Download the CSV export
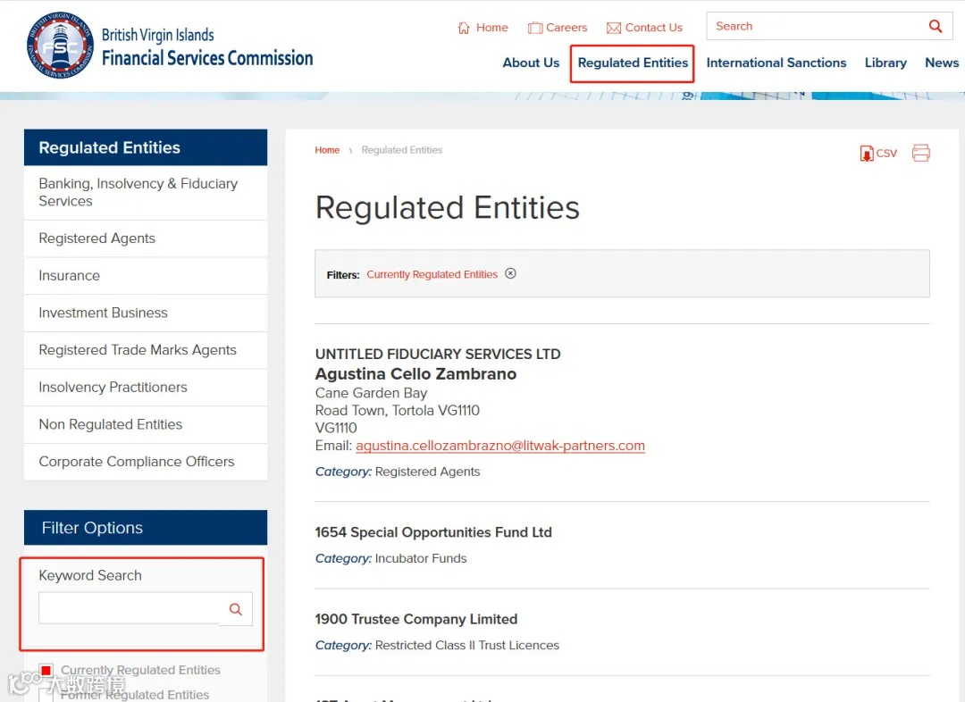The width and height of the screenshot is (965, 702). coord(878,154)
